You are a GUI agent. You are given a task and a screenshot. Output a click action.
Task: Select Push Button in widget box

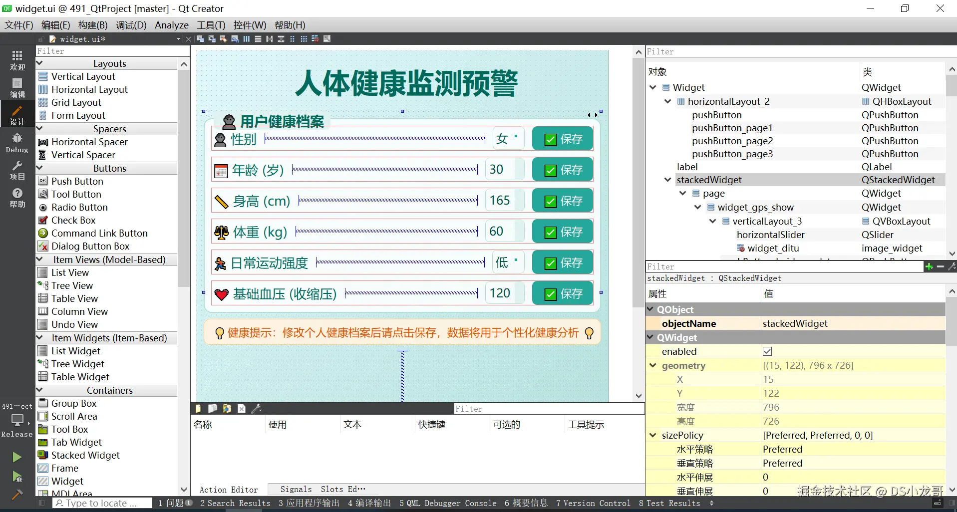tap(77, 181)
